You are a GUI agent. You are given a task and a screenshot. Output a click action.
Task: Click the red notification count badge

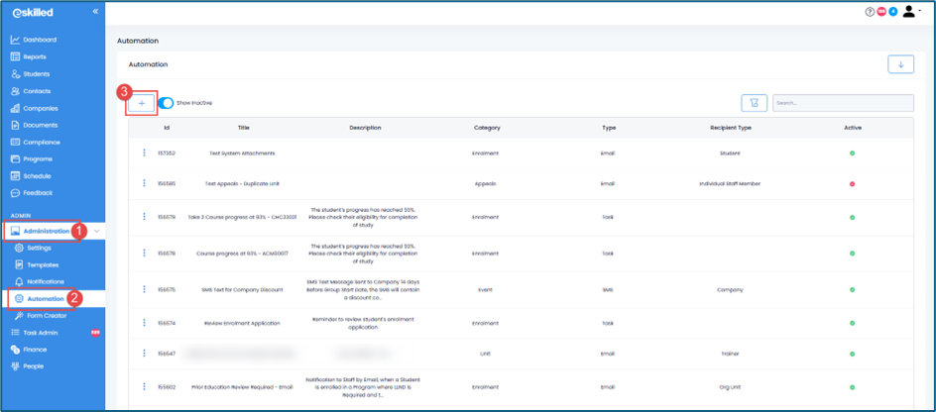(881, 12)
